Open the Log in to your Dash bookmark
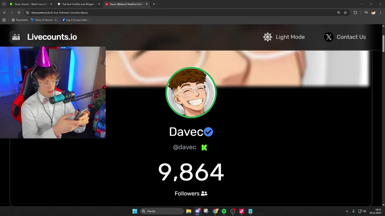The width and height of the screenshot is (385, 216). click(x=75, y=20)
